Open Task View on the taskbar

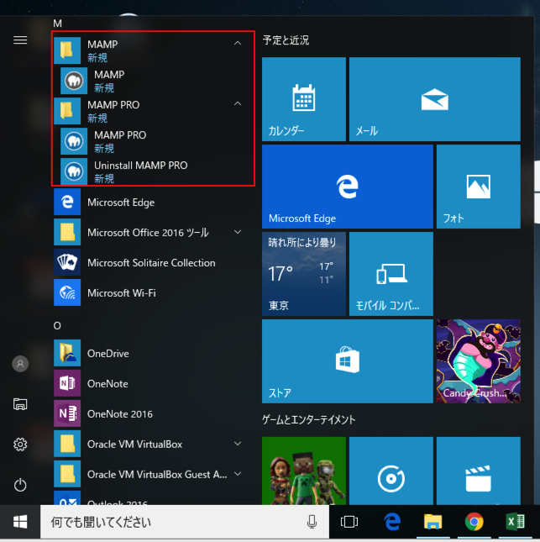coord(349,522)
